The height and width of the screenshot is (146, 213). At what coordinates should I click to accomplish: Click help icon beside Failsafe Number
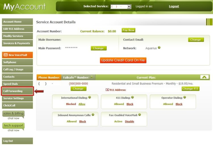92,77
